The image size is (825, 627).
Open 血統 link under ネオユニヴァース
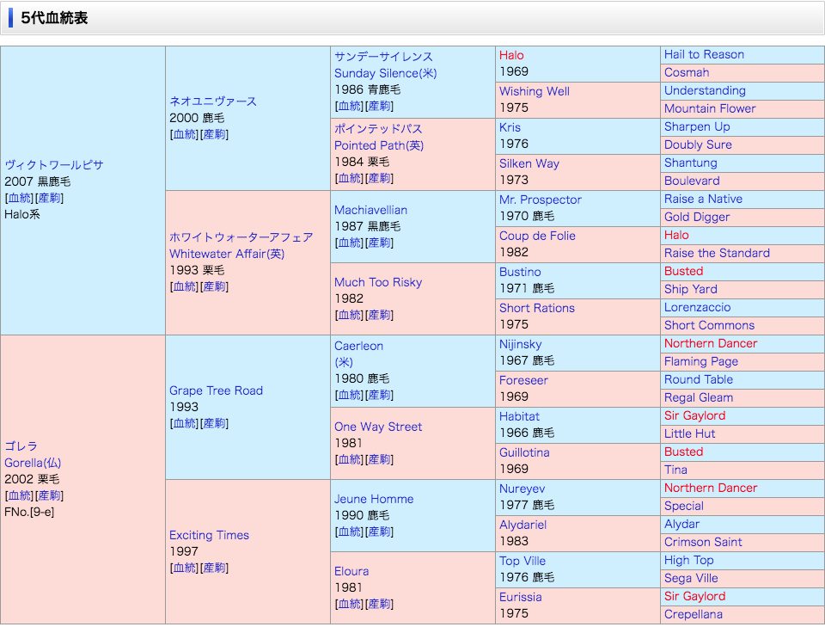[x=185, y=134]
